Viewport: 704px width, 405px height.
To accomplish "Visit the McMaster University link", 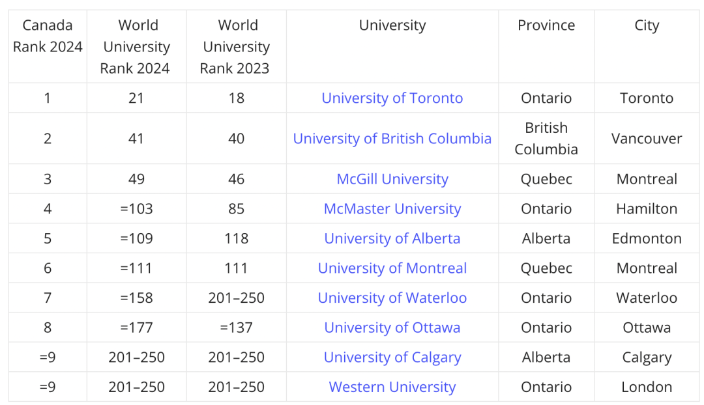I will pyautogui.click(x=392, y=208).
